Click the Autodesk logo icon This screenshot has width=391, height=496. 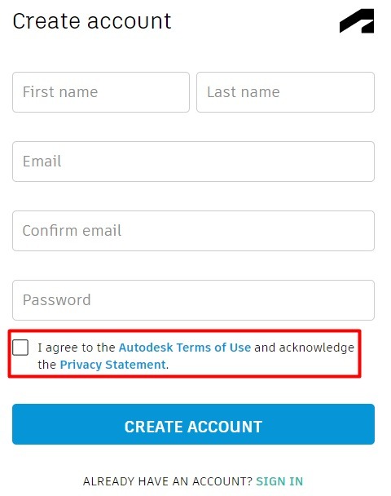click(357, 21)
